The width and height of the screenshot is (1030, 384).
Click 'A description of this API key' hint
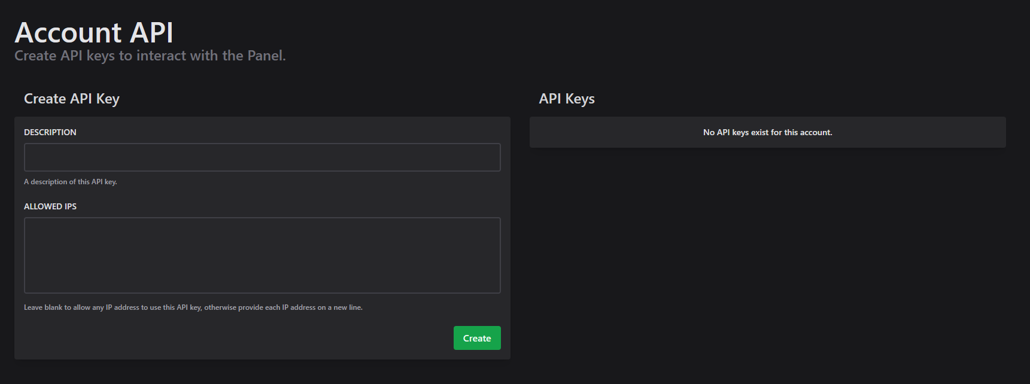(x=71, y=182)
